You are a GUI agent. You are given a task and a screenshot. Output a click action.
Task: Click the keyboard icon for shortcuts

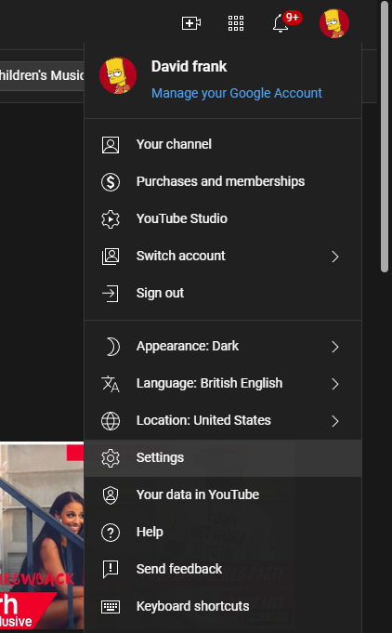coord(111,607)
